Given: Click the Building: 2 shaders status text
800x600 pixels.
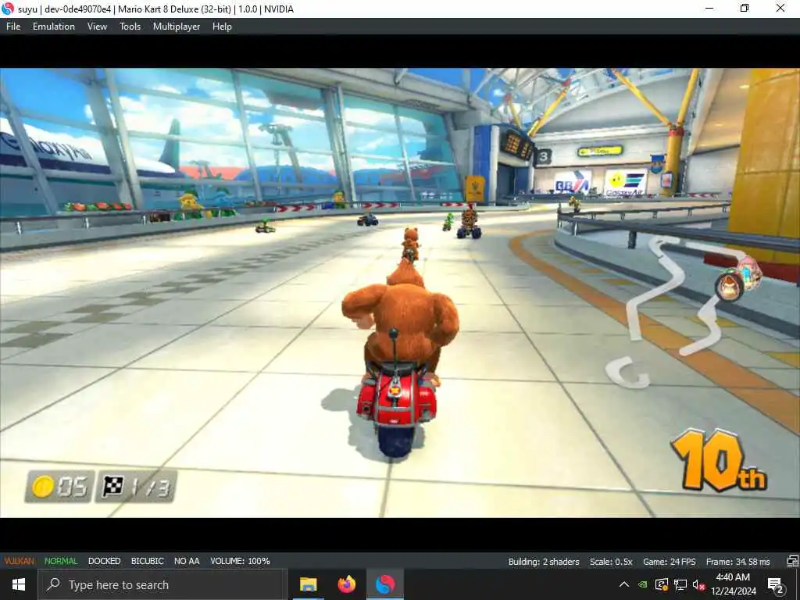Looking at the screenshot, I should pyautogui.click(x=544, y=562).
